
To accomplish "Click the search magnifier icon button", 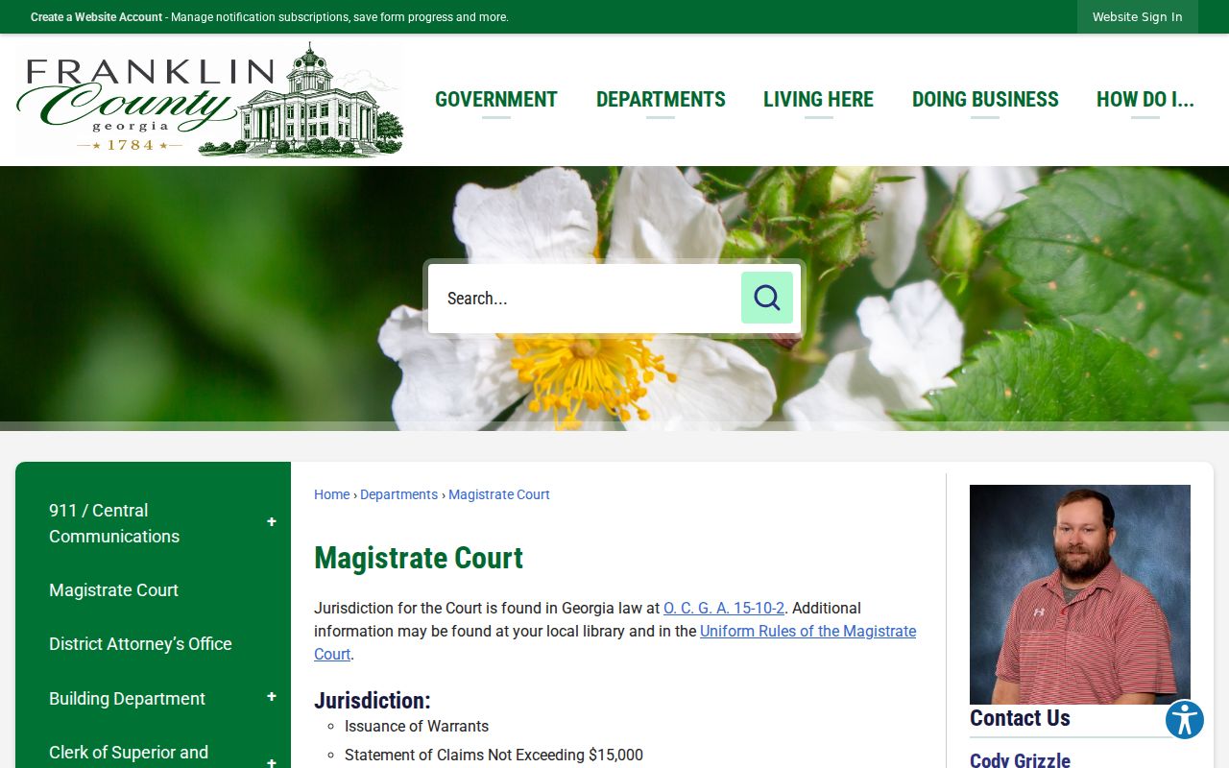I will (x=766, y=298).
